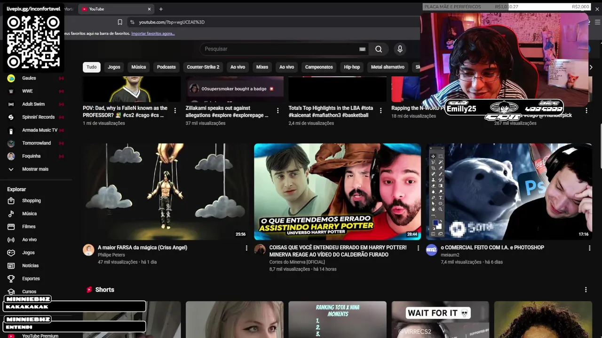Click Importar favoritos agora link
The width and height of the screenshot is (602, 338).
point(153,34)
